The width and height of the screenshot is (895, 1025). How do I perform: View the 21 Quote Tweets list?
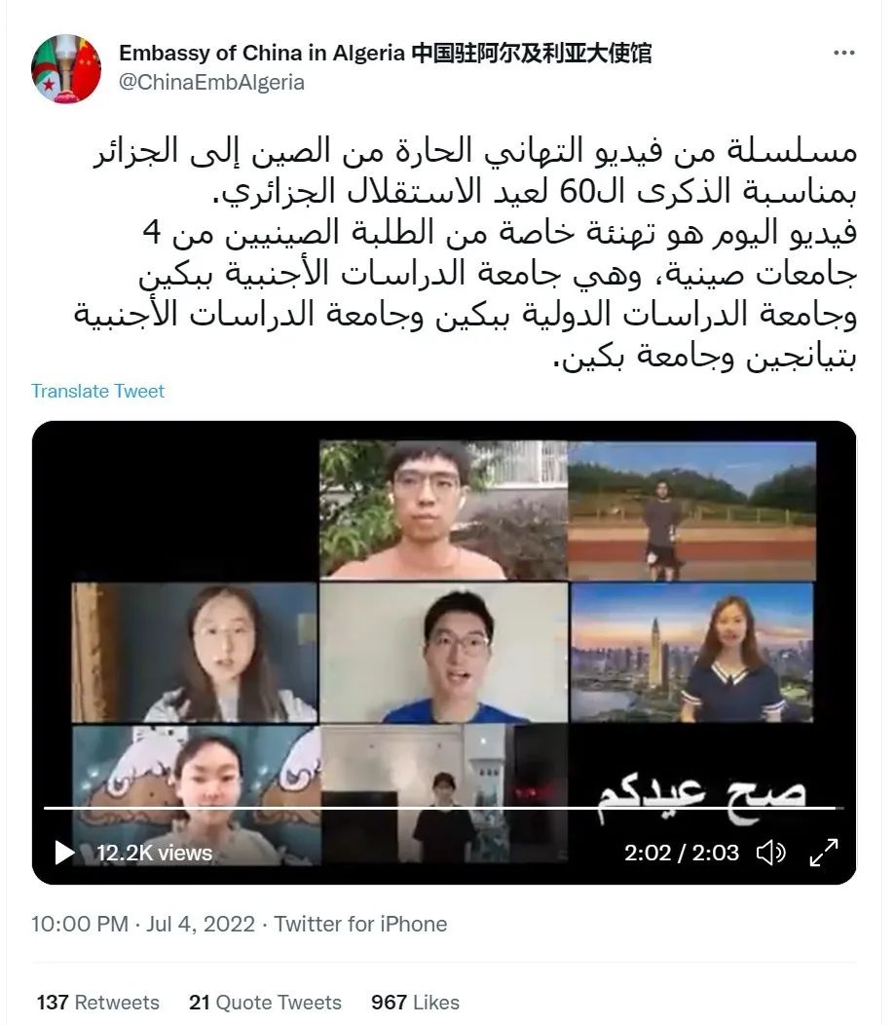coord(265,1003)
